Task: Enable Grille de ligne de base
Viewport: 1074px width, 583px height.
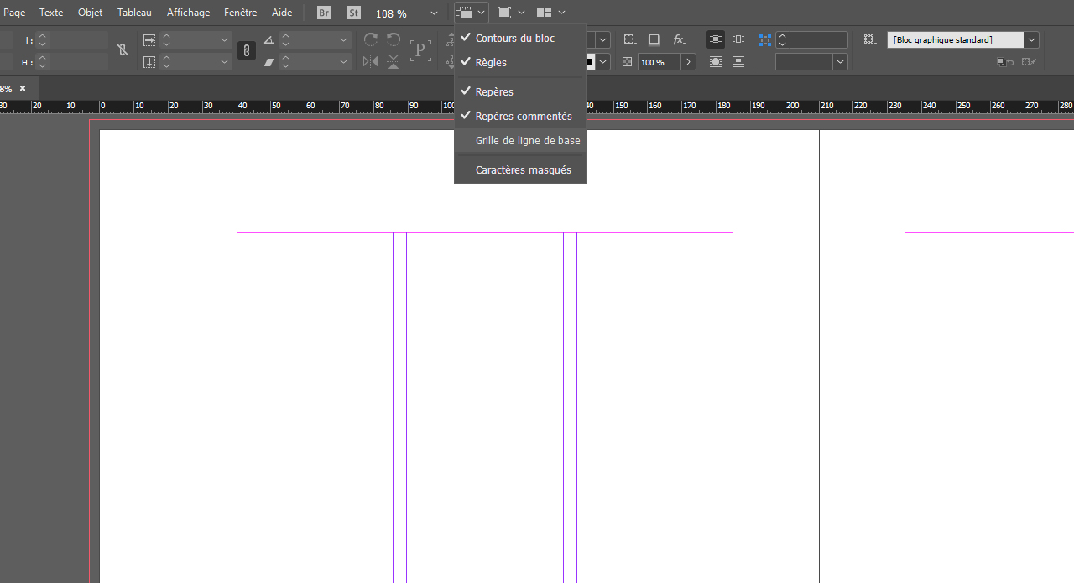Action: pyautogui.click(x=520, y=140)
